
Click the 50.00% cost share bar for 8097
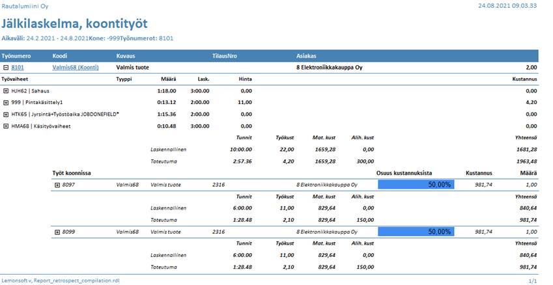coord(416,185)
